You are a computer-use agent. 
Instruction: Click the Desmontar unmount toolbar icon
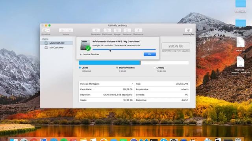point(138,31)
